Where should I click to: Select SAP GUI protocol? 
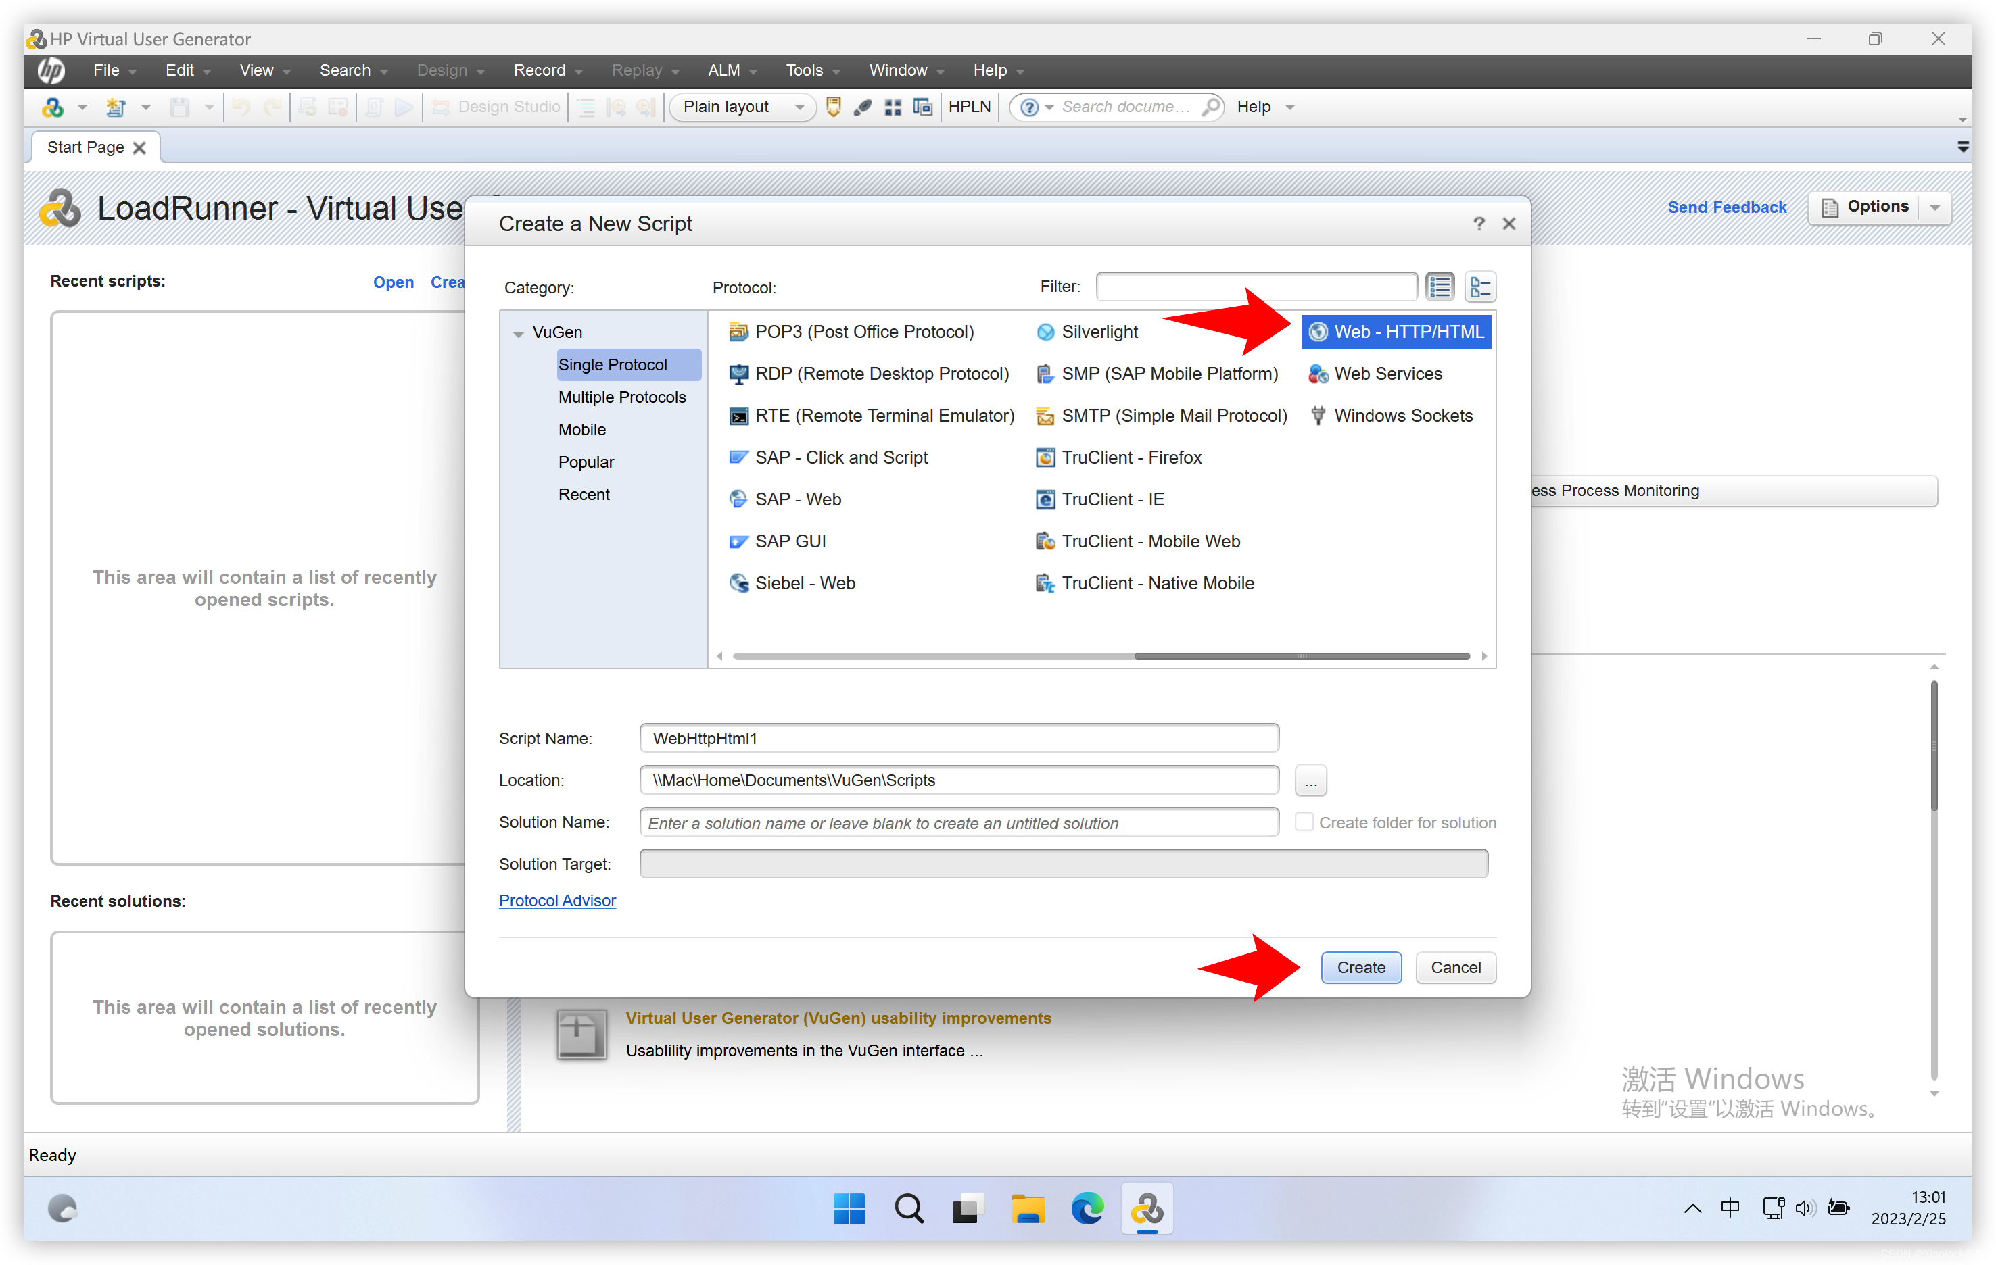click(778, 541)
